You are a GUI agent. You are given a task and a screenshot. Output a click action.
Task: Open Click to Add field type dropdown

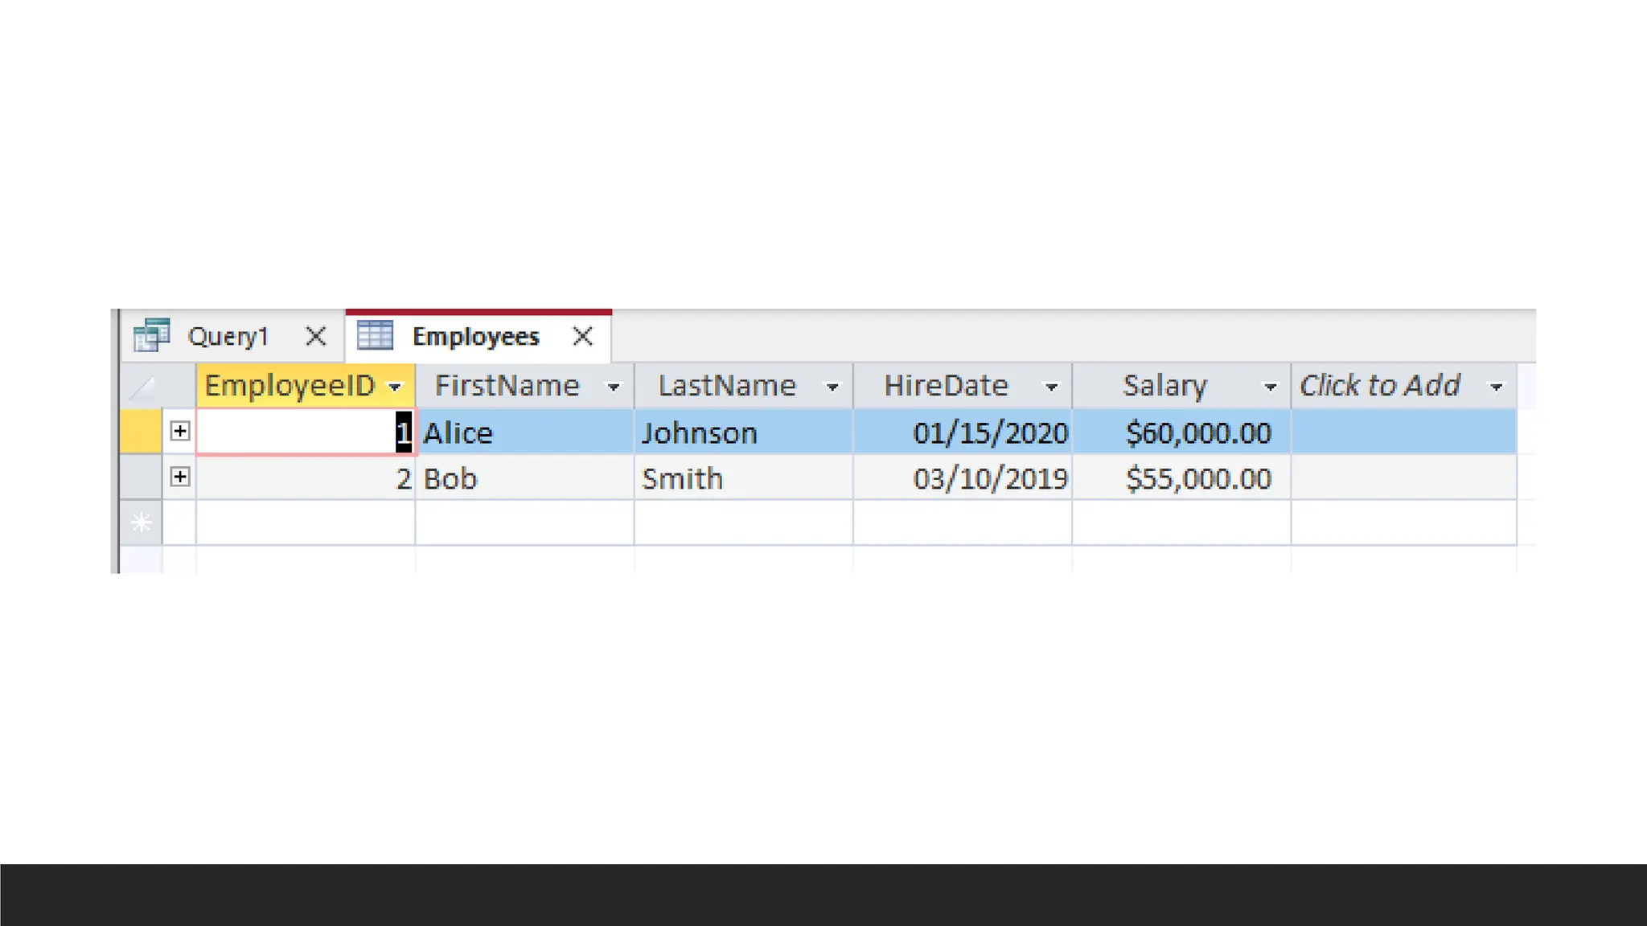pos(1496,387)
